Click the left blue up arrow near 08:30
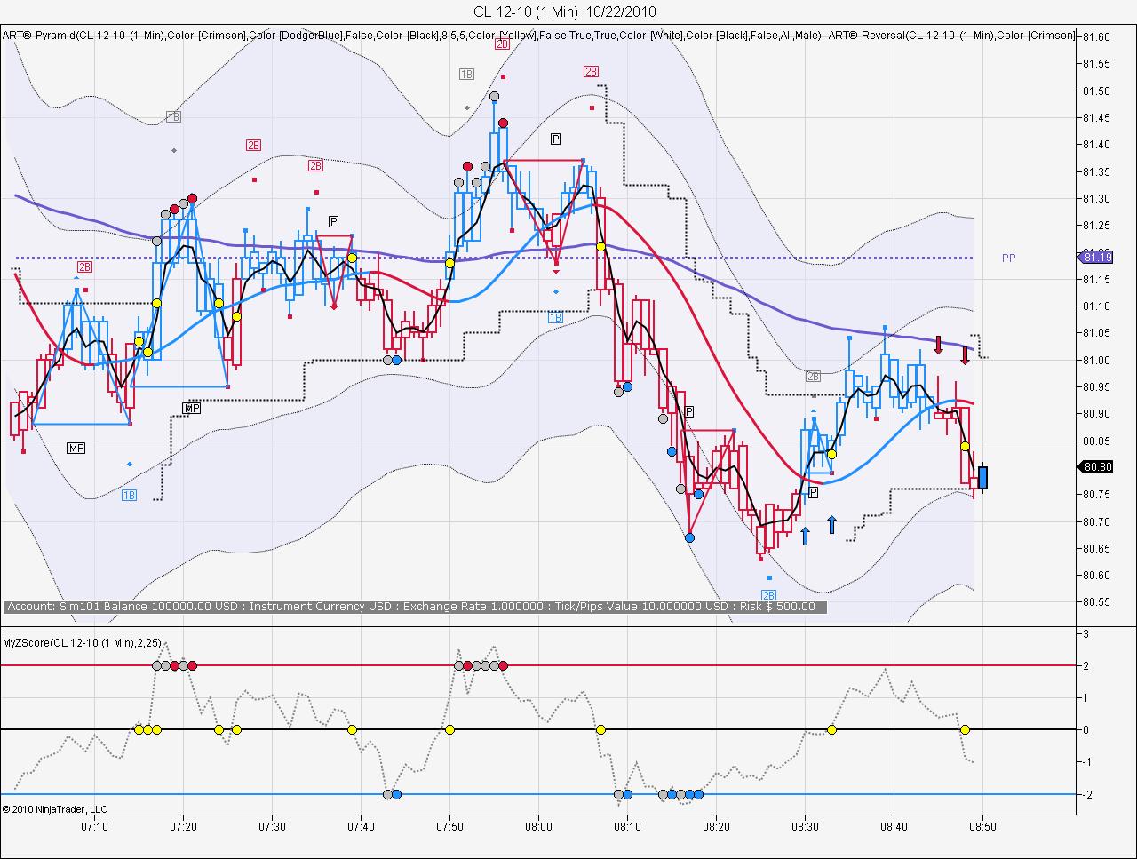The width and height of the screenshot is (1137, 859). [805, 536]
